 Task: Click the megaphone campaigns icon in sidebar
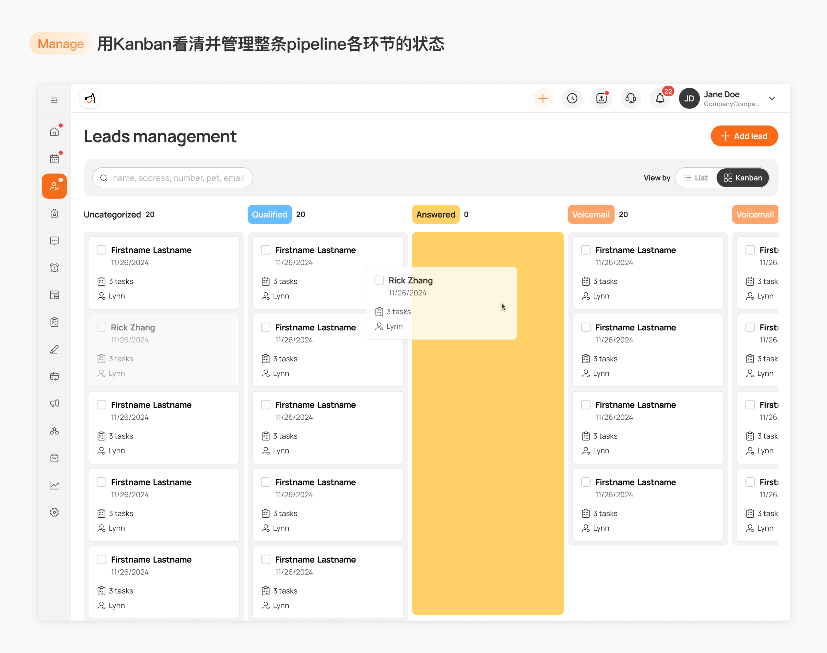54,403
